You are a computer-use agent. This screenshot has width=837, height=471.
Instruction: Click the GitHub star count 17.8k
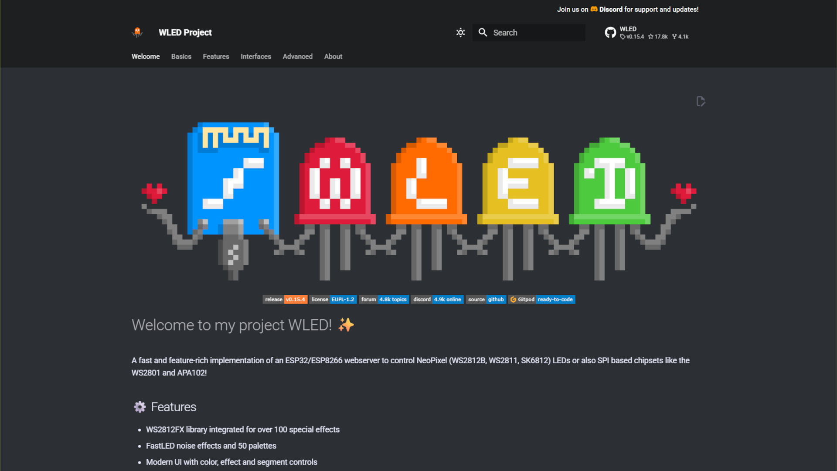coord(658,37)
